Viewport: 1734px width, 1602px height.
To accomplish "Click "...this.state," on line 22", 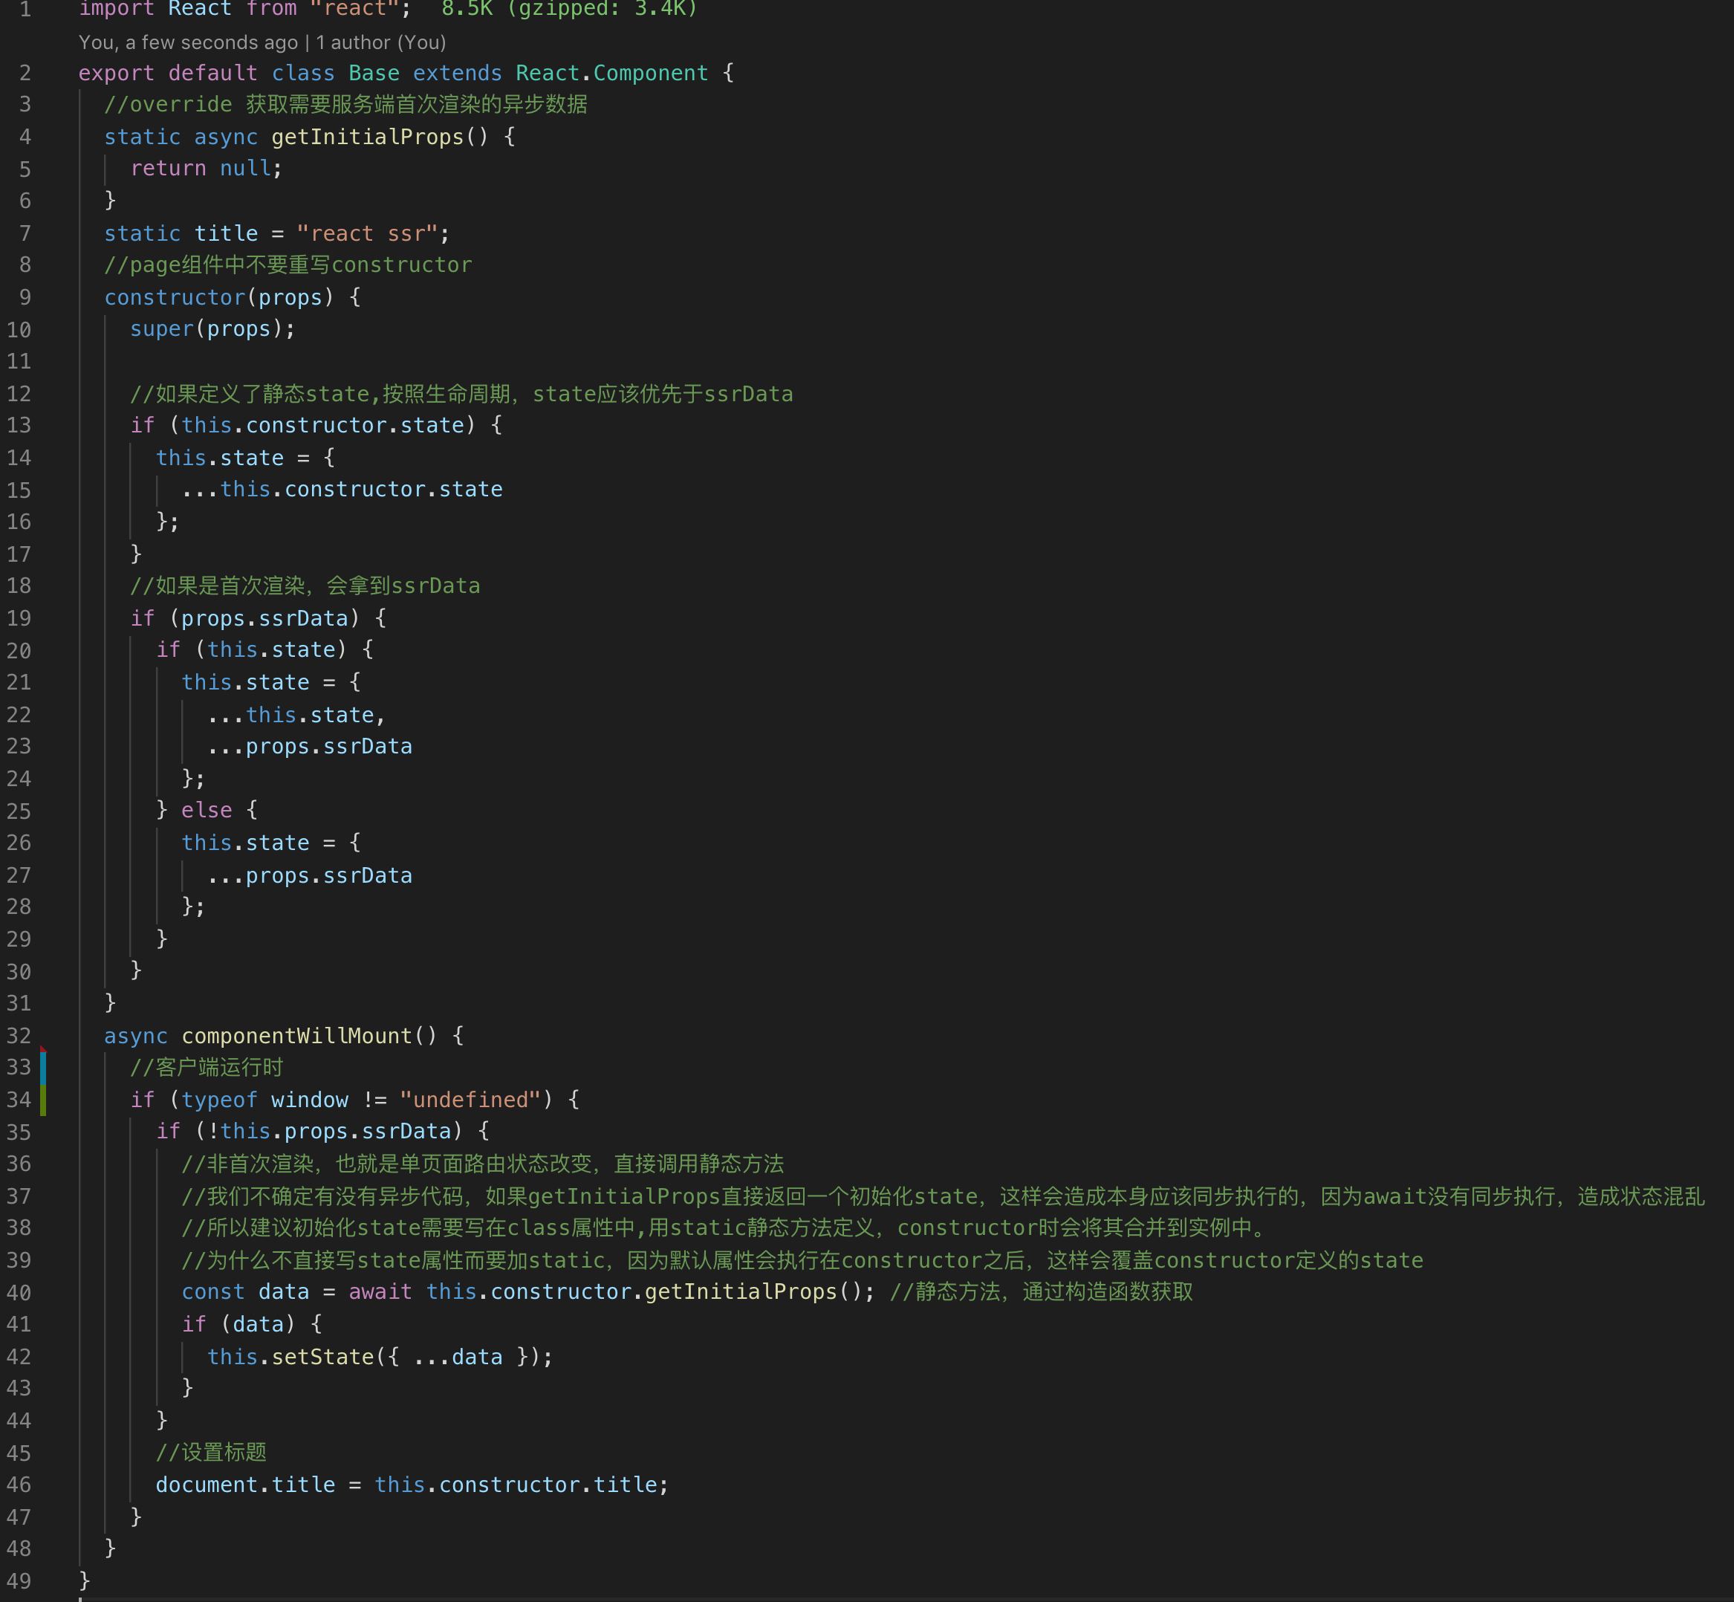I will click(296, 715).
